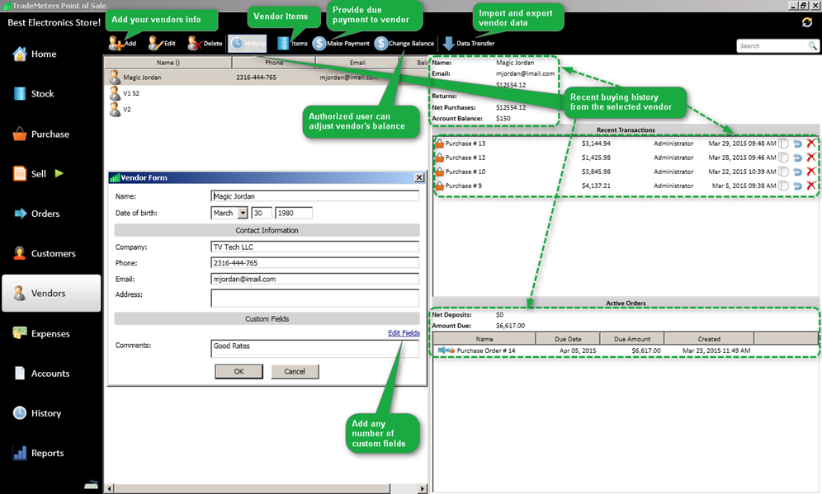Click copy icon on Purchase # 10 row
Screen dimensions: 822x494
[784, 172]
